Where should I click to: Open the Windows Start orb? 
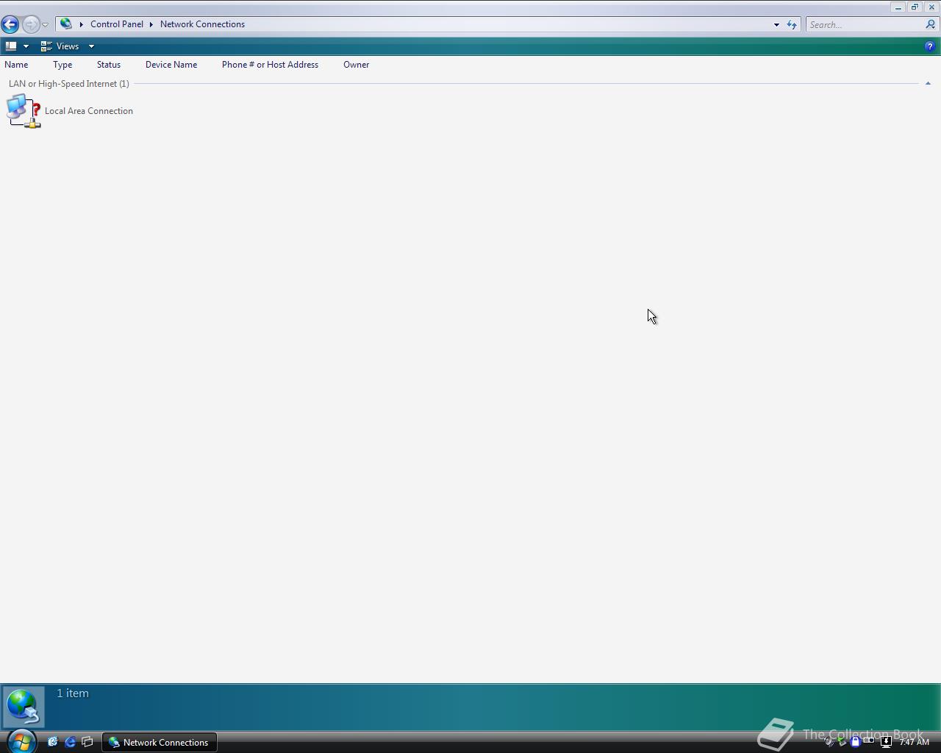point(21,741)
